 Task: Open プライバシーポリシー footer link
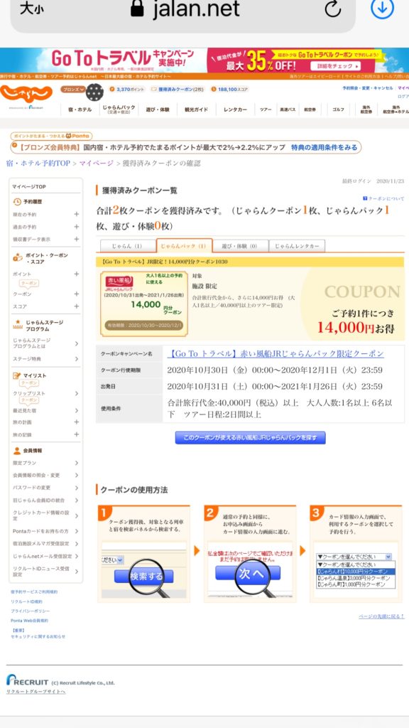[x=30, y=611]
